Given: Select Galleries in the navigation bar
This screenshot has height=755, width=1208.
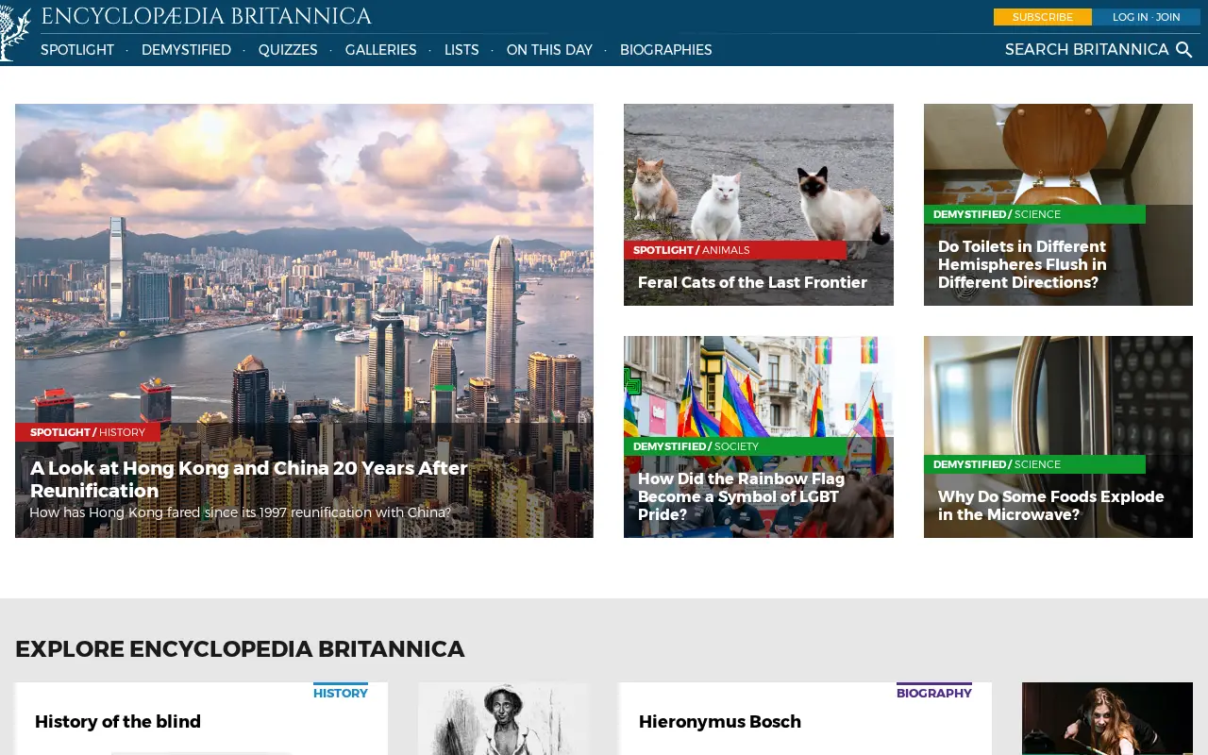Looking at the screenshot, I should coord(381,50).
